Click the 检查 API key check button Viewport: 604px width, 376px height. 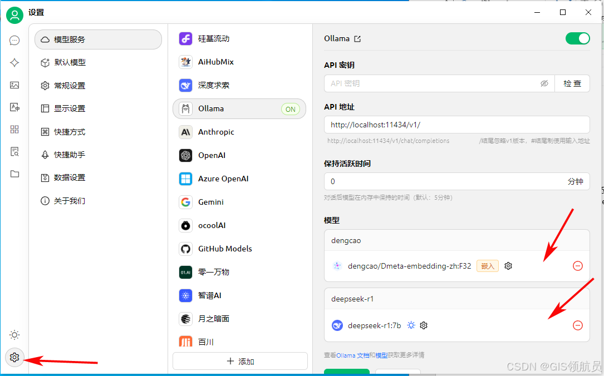(572, 83)
